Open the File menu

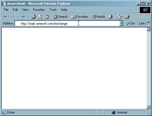point(6,10)
